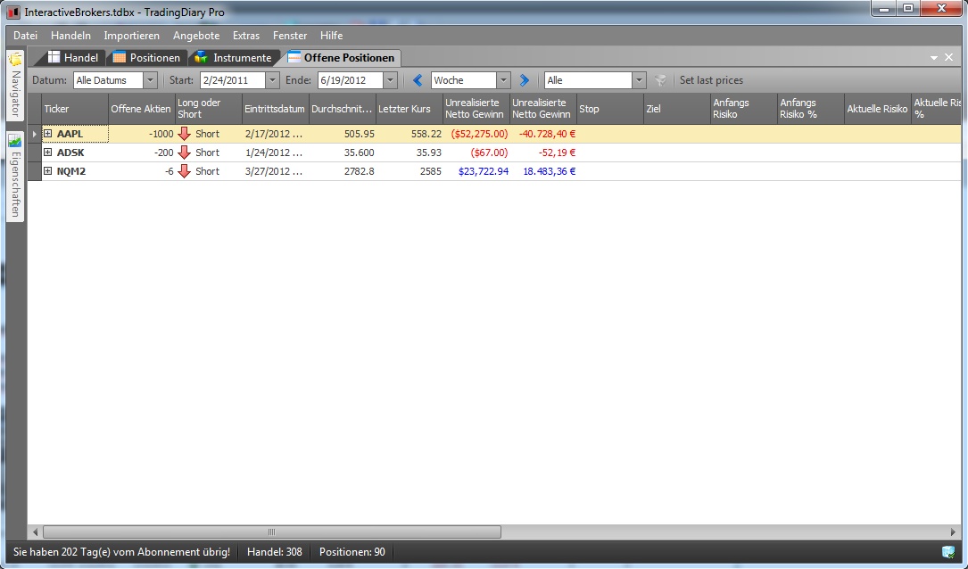The height and width of the screenshot is (569, 968).
Task: Click the red short arrow in NQM2 row
Action: [184, 171]
